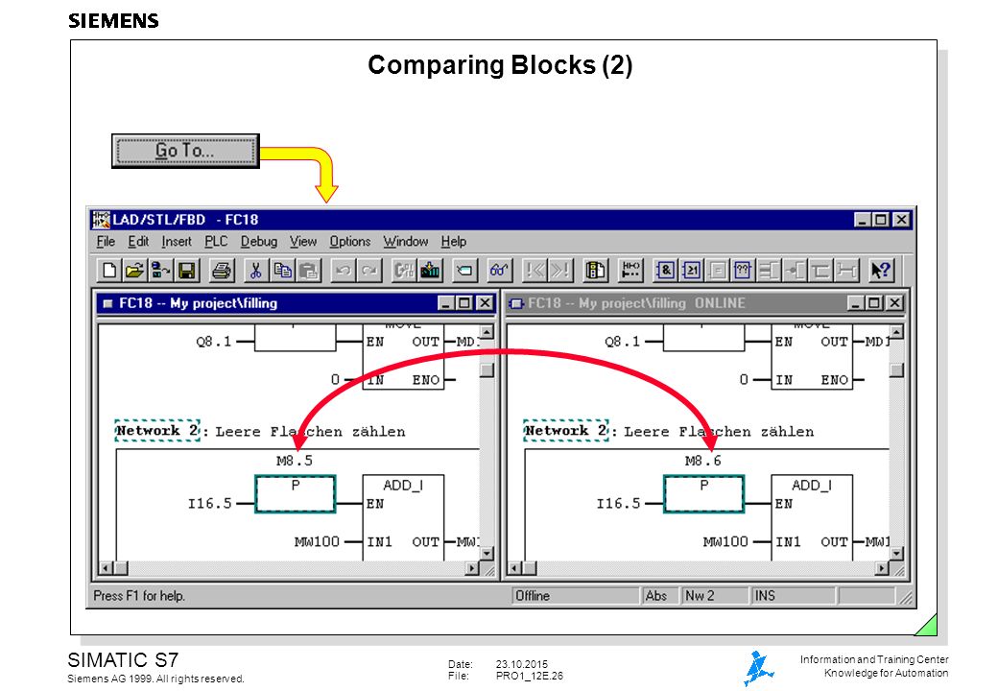Click I16.5 operand in offline window
998x691 pixels.
pos(209,504)
